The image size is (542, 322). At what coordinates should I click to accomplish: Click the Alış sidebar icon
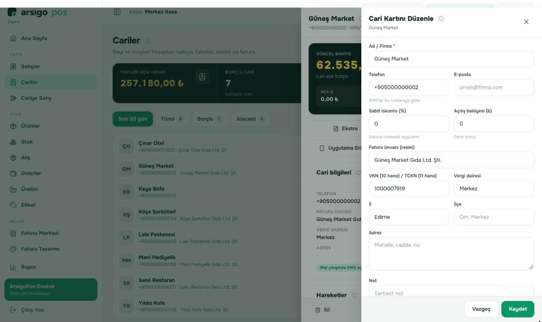(13, 158)
